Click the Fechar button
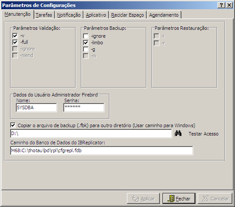The image size is (235, 207). click(x=179, y=199)
